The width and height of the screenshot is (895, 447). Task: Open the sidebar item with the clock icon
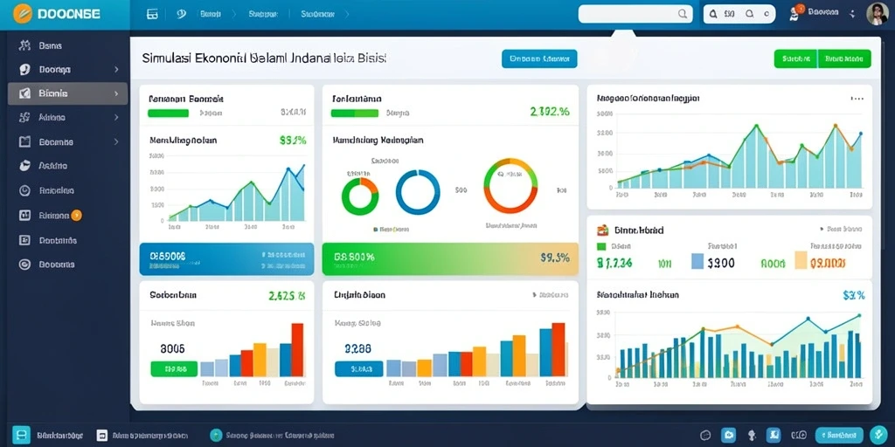[67, 190]
